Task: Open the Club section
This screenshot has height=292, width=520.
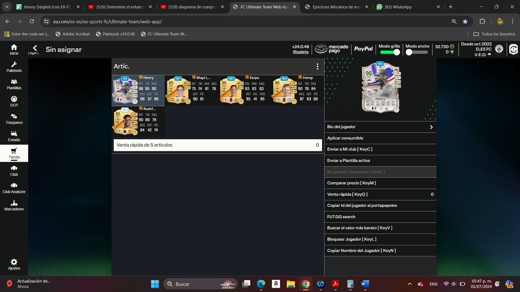Action: (x=14, y=170)
